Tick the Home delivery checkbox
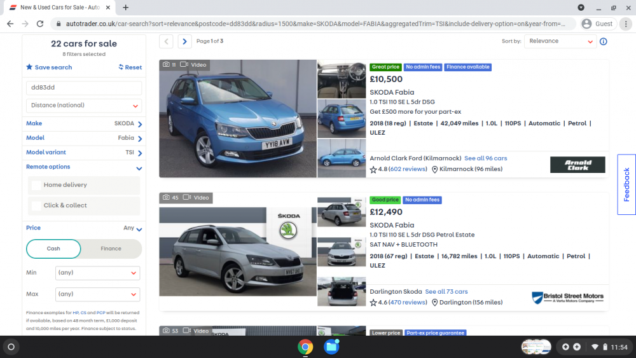 tap(36, 185)
